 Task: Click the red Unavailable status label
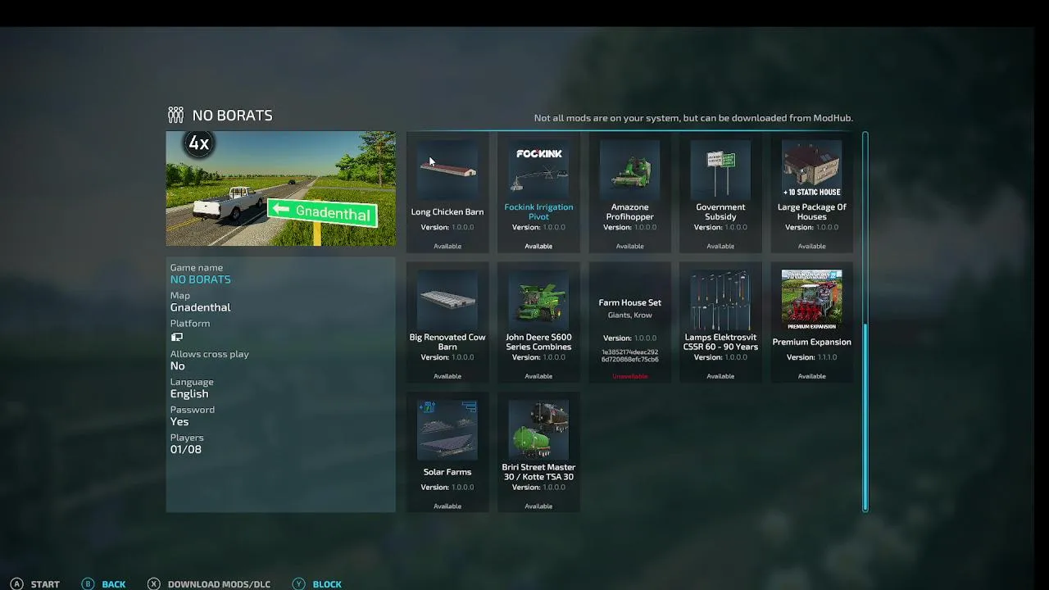pos(629,376)
